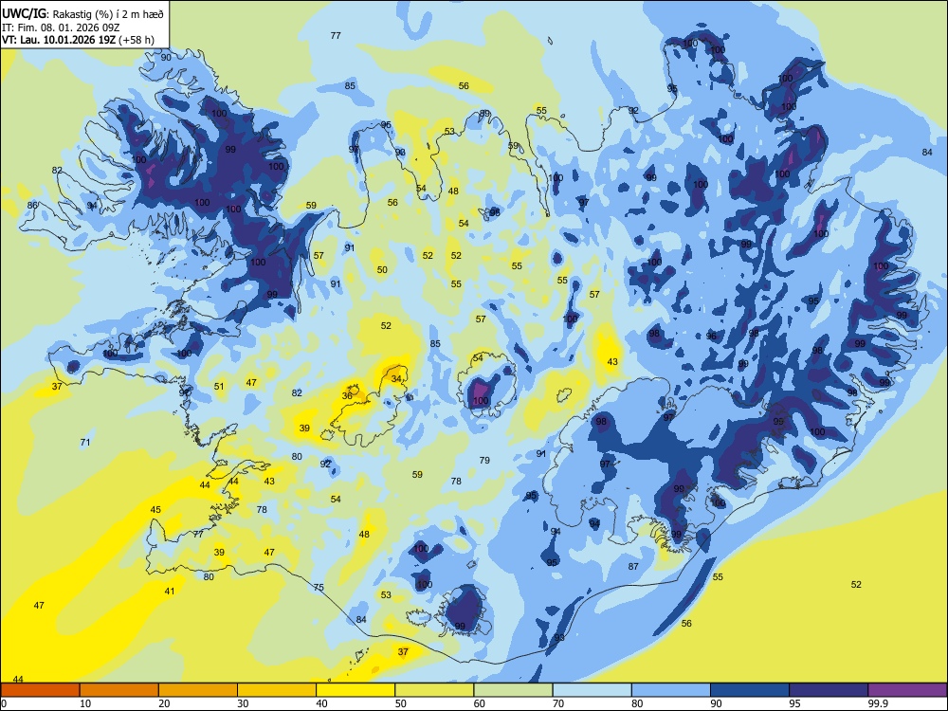This screenshot has width=948, height=711.
Task: Click the title text 'UWC/IG: Rakastig (%) í 2 m hæð'
Action: (x=82, y=13)
